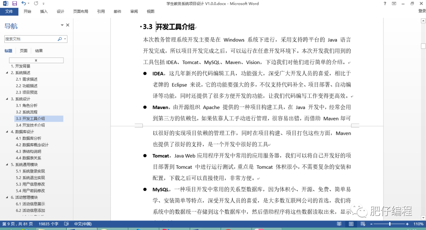
Task: Go to heading 2.2 功能描述
Action: click(x=27, y=86)
